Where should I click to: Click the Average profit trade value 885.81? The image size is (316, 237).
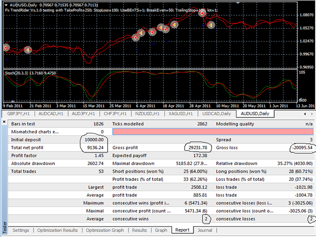200,195
